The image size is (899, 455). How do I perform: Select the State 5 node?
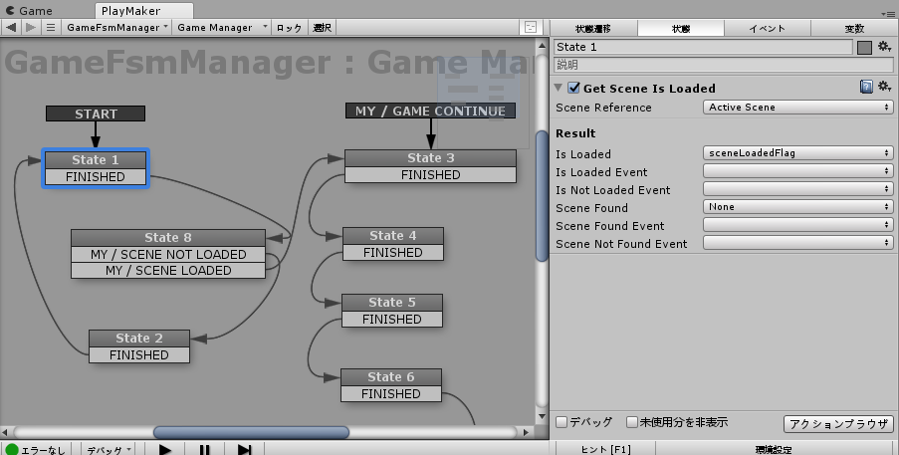(x=392, y=302)
